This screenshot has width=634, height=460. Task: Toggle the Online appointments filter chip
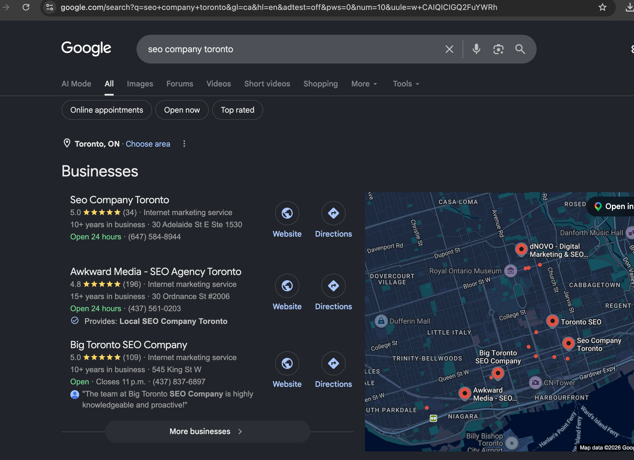pos(106,110)
